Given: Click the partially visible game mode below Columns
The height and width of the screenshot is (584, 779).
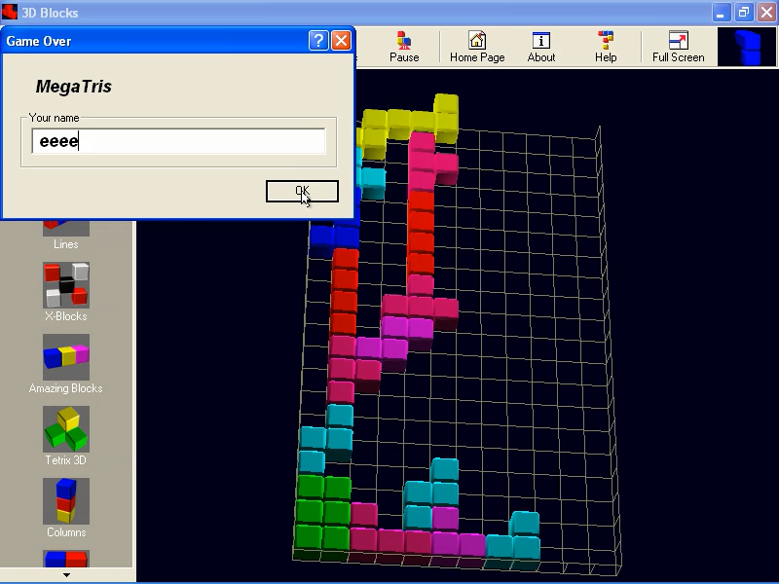Looking at the screenshot, I should click(65, 560).
